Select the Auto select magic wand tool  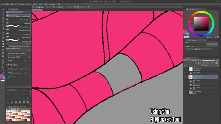coord(3,26)
